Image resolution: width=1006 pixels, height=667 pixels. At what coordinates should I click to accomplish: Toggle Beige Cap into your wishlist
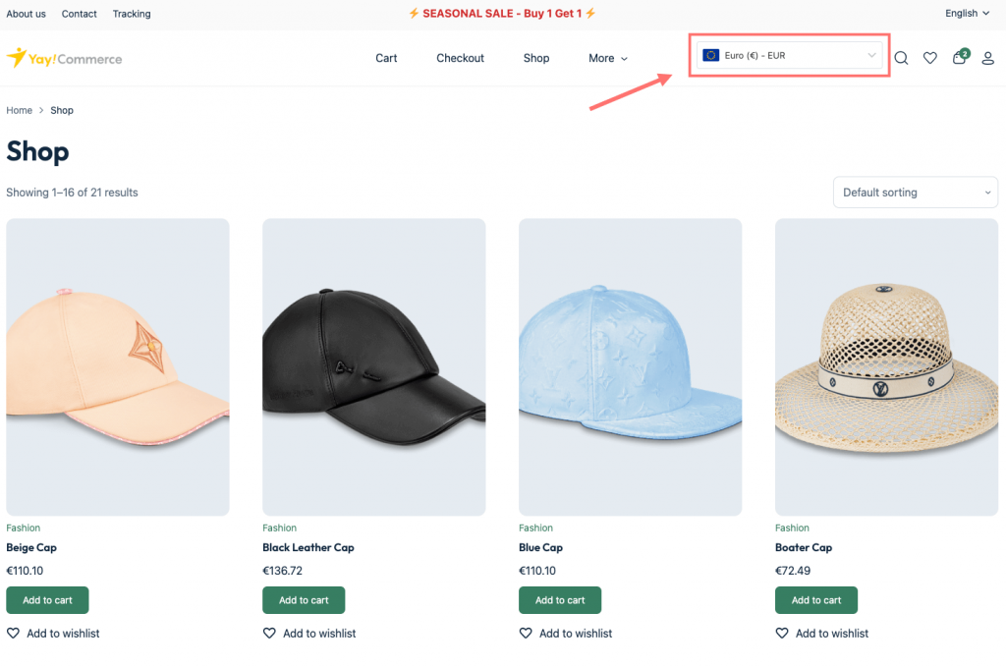coord(52,634)
